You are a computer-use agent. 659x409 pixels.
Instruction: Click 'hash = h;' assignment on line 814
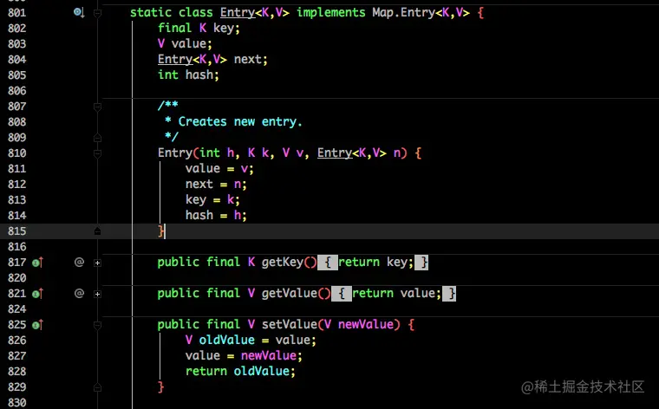coord(216,216)
